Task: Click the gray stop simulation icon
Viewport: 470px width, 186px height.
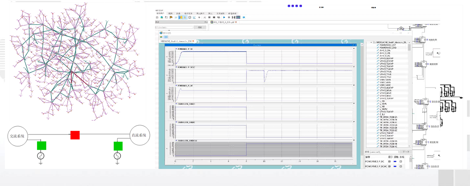Action: pyautogui.click(x=229, y=17)
